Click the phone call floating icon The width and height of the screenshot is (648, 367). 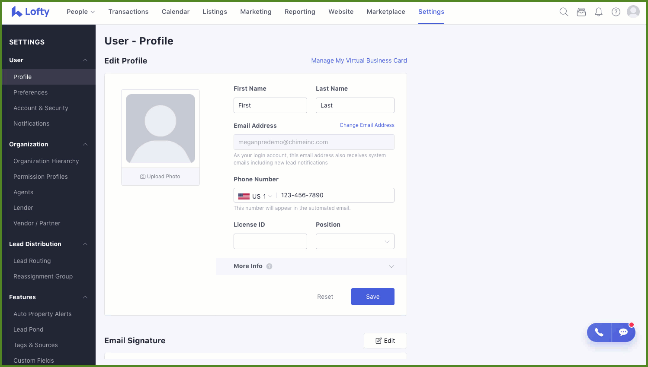coord(599,332)
